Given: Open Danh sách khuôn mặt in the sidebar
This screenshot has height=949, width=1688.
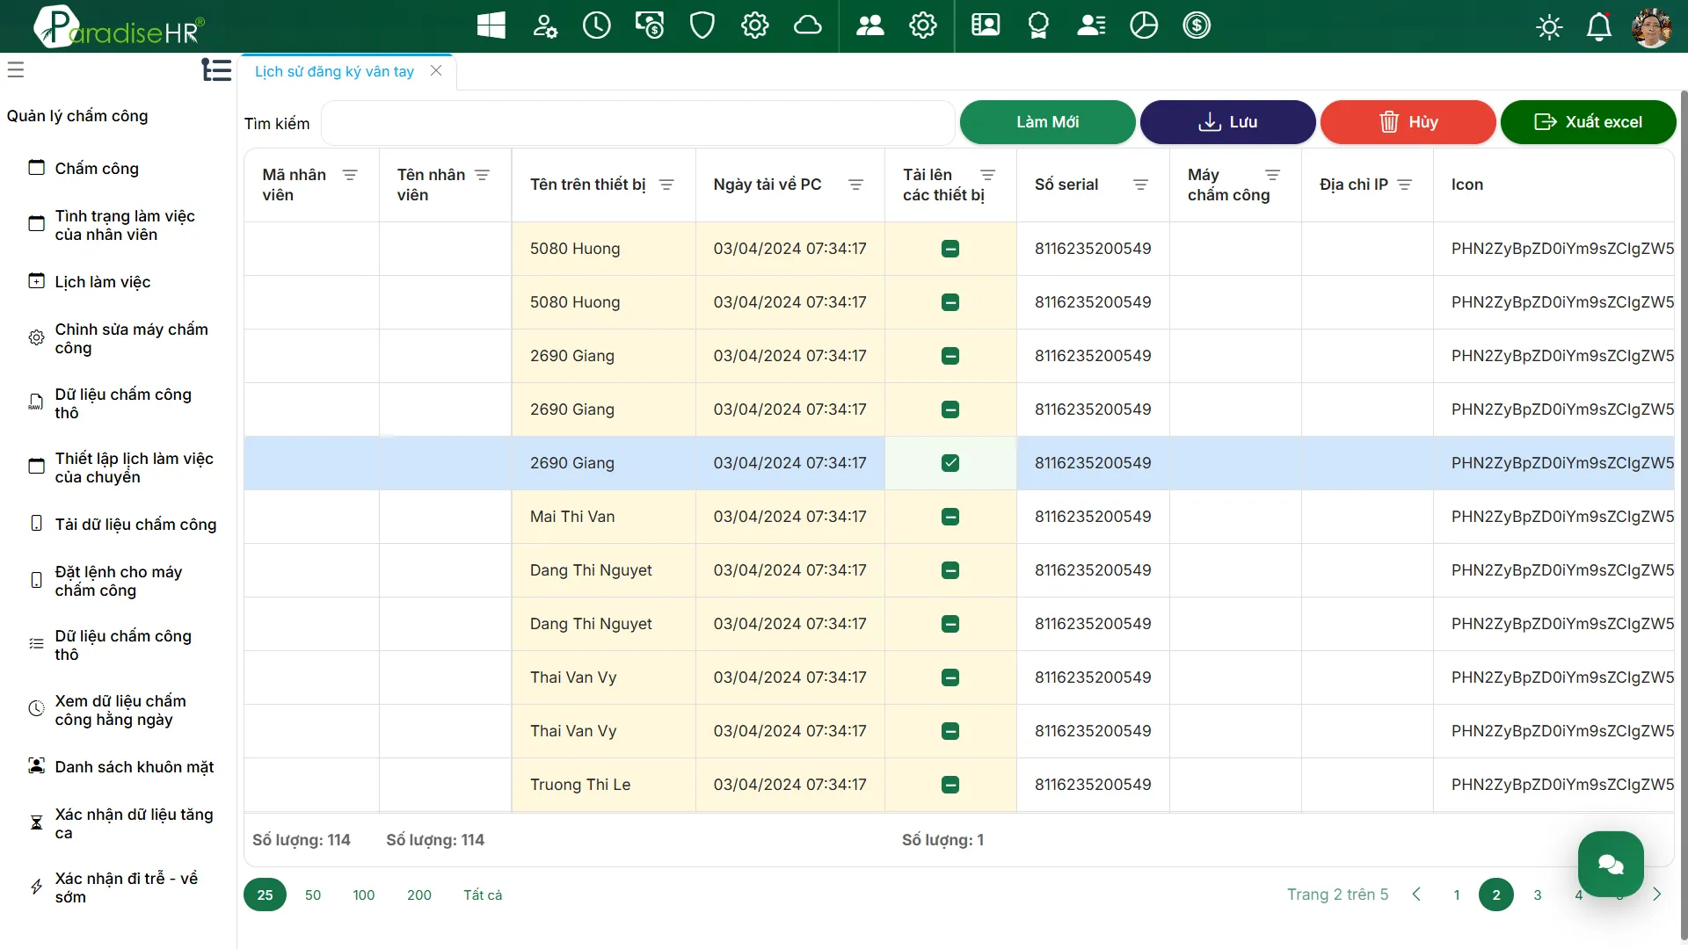Looking at the screenshot, I should [x=134, y=767].
